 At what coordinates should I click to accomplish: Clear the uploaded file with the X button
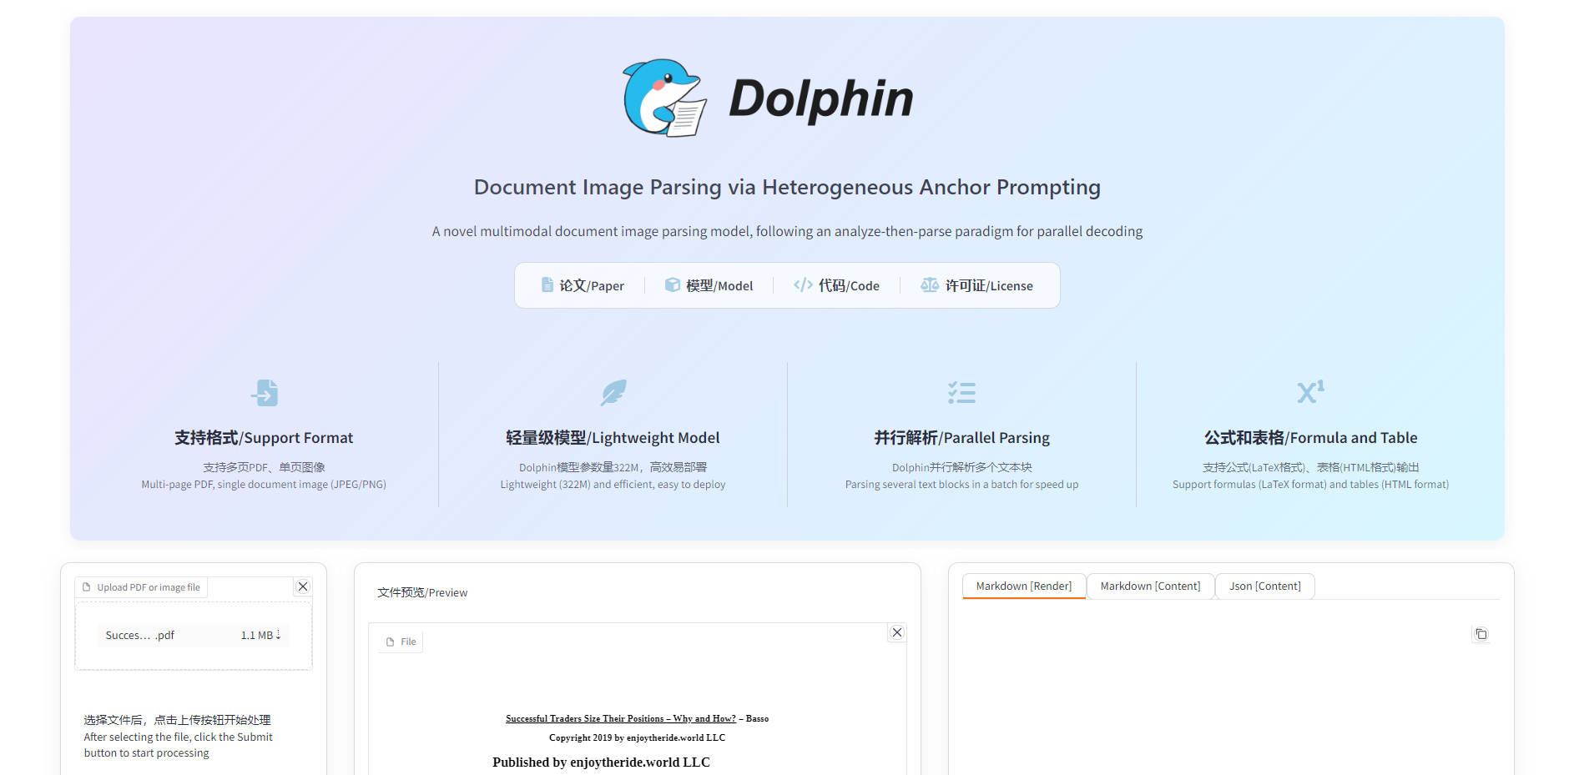(302, 586)
